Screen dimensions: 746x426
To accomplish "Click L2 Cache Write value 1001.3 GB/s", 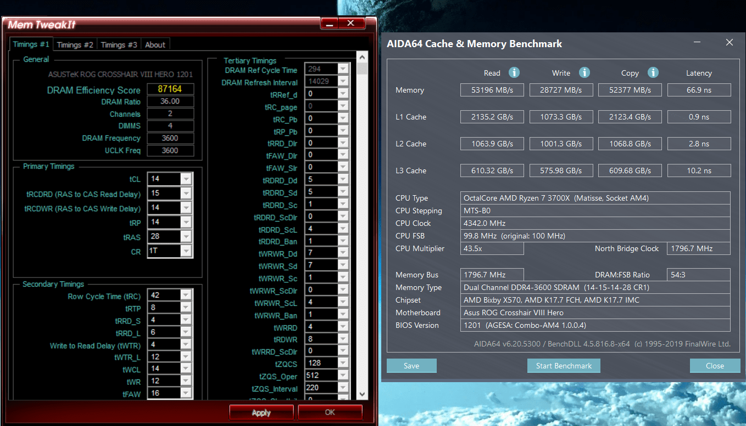I will click(561, 144).
